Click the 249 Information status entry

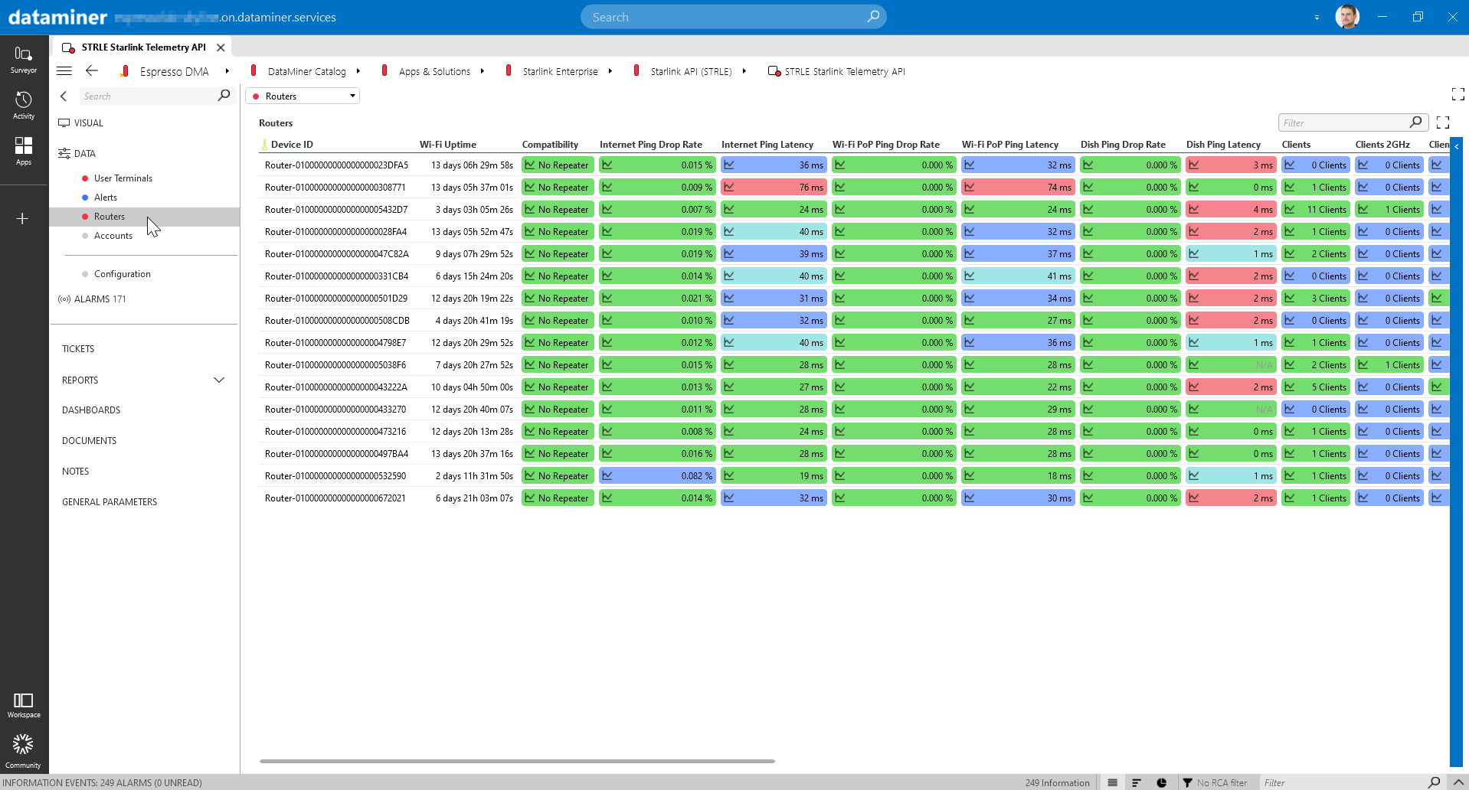[1057, 782]
